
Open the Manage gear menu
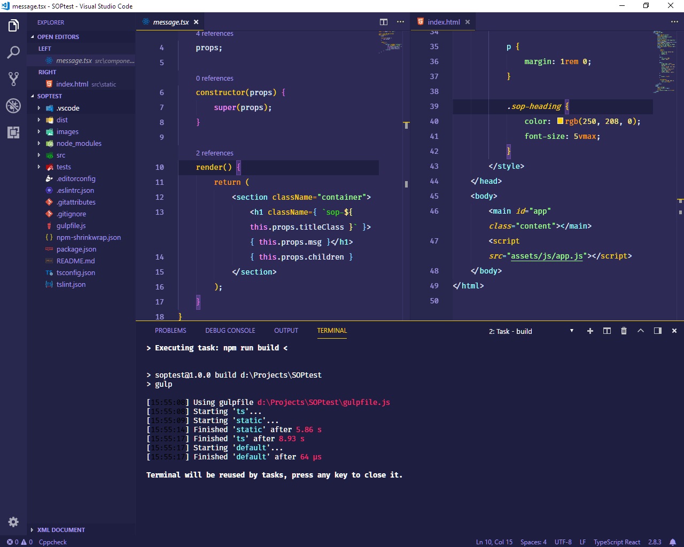pos(13,522)
